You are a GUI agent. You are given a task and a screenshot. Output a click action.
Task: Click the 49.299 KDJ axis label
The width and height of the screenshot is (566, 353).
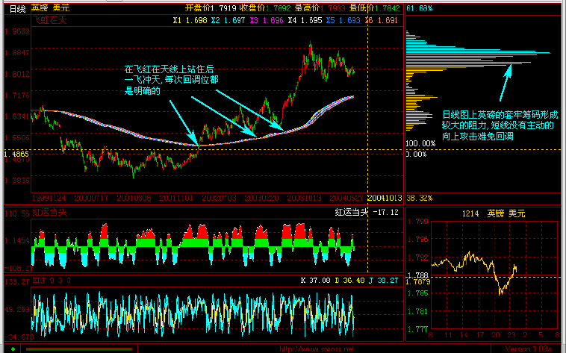(x=17, y=310)
